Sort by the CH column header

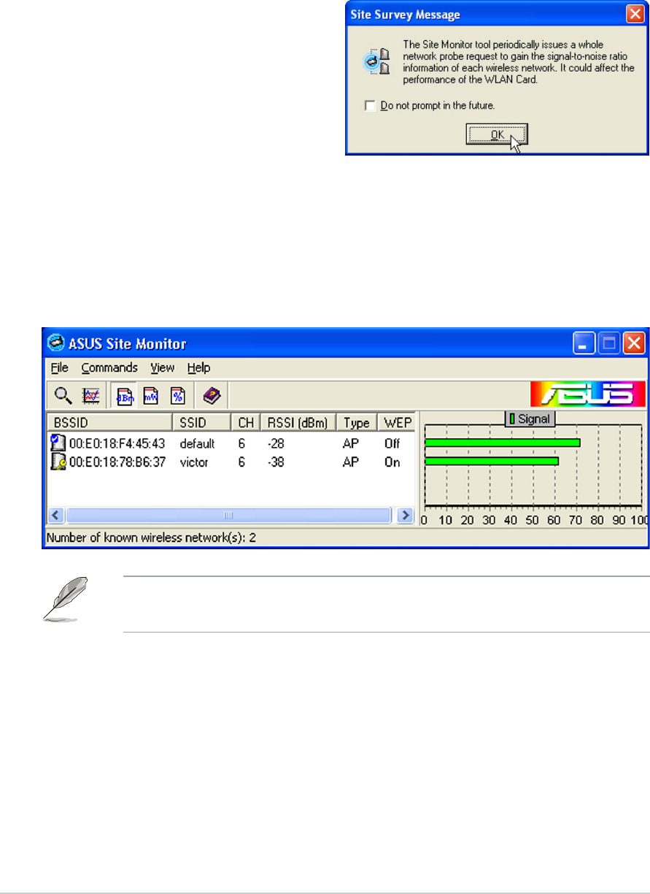246,422
